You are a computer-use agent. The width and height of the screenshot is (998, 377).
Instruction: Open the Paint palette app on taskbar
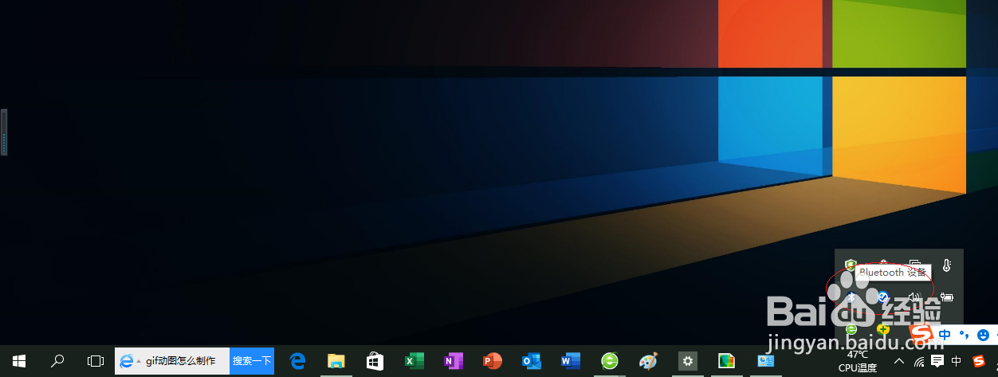(x=648, y=361)
